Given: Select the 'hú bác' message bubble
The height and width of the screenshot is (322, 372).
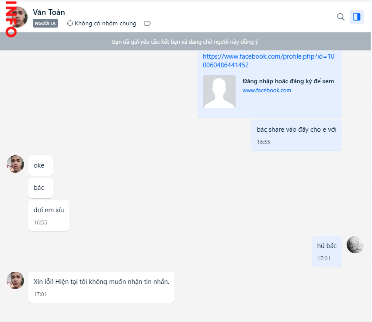Looking at the screenshot, I should 327,251.
